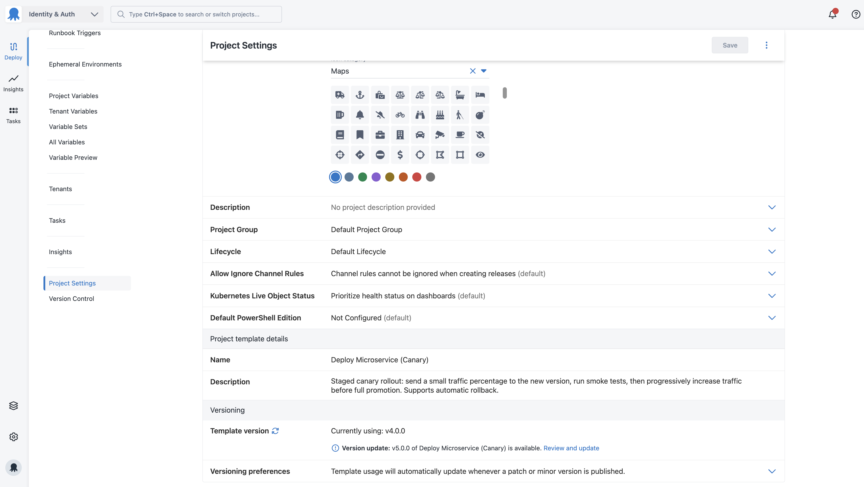Click the security camera icon
The width and height of the screenshot is (864, 487).
pos(440,135)
